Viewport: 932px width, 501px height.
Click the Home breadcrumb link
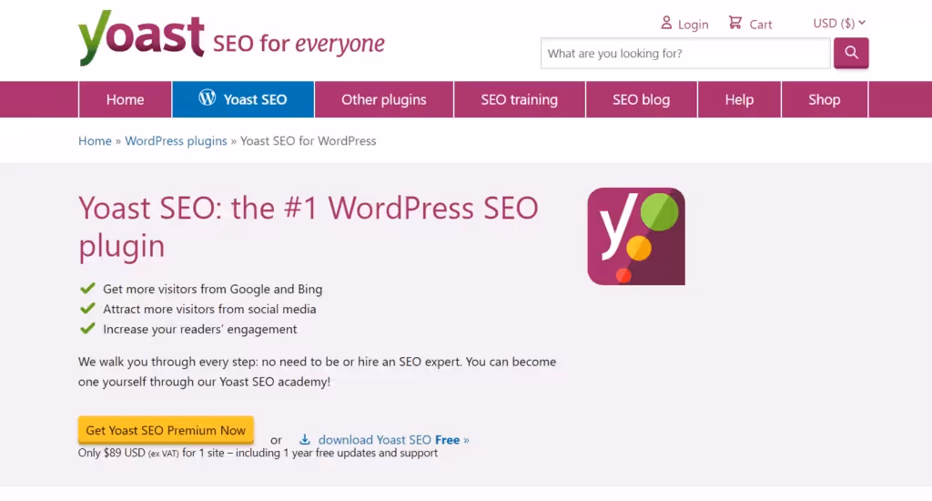tap(95, 141)
